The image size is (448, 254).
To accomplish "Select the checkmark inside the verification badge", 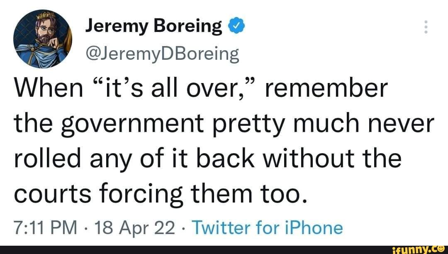I will click(x=236, y=25).
